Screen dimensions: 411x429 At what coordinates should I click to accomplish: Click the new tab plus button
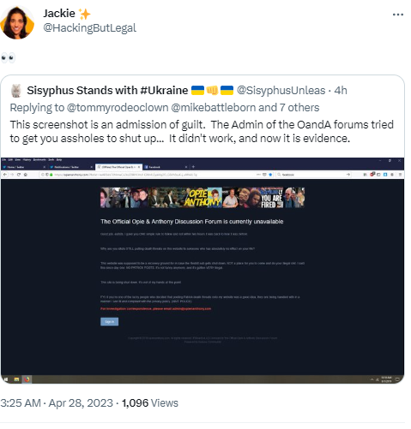(193, 167)
